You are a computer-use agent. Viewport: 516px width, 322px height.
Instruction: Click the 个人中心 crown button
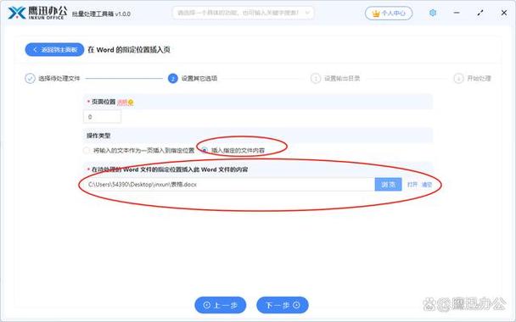pyautogui.click(x=389, y=14)
